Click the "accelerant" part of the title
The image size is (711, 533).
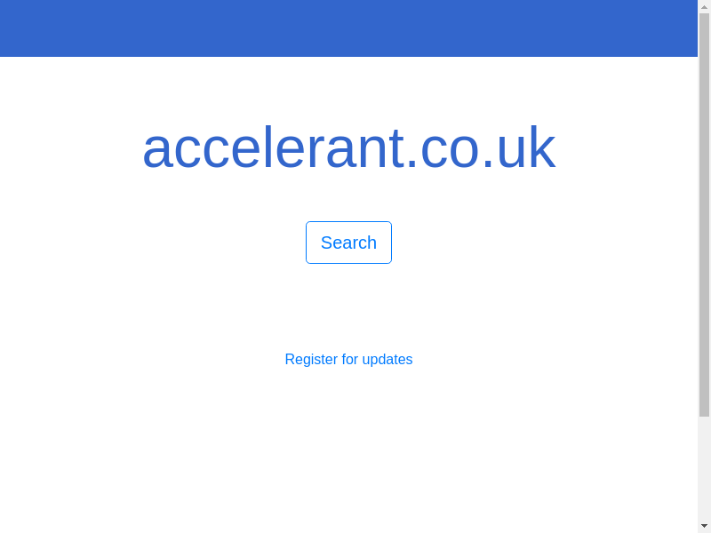pyautogui.click(x=273, y=147)
